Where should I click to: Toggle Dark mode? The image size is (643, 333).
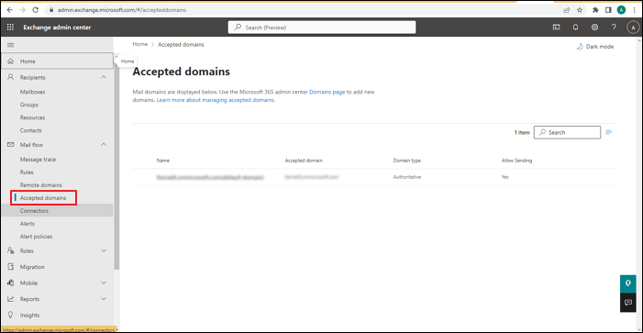[x=595, y=47]
